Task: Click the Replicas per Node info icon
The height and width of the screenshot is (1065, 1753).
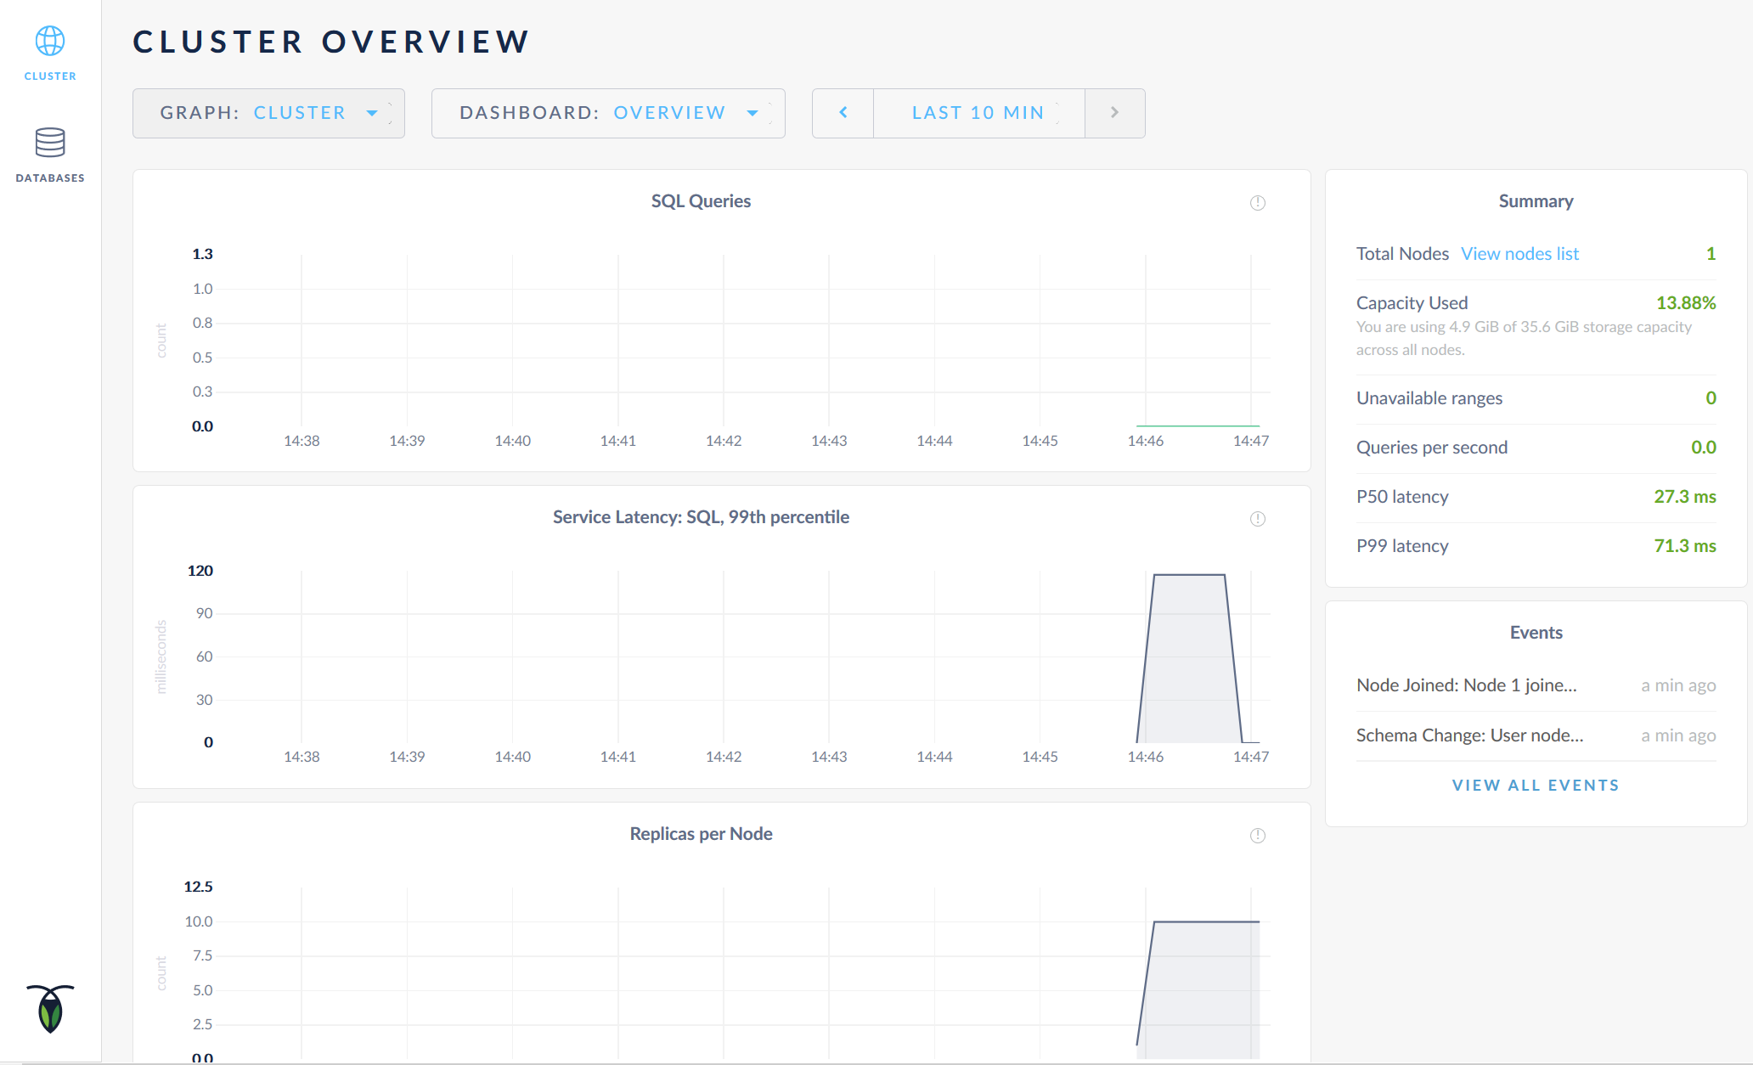Action: (x=1257, y=836)
